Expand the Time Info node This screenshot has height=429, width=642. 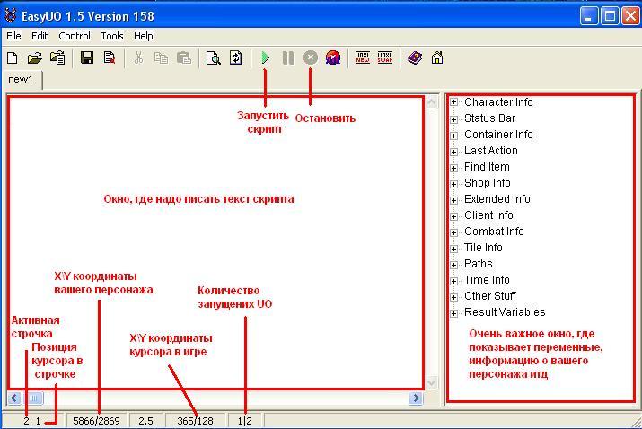click(x=453, y=281)
